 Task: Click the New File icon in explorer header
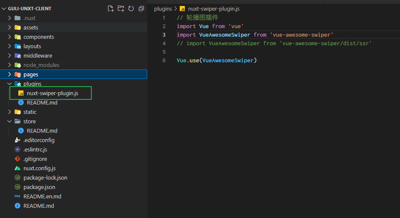pos(111,9)
